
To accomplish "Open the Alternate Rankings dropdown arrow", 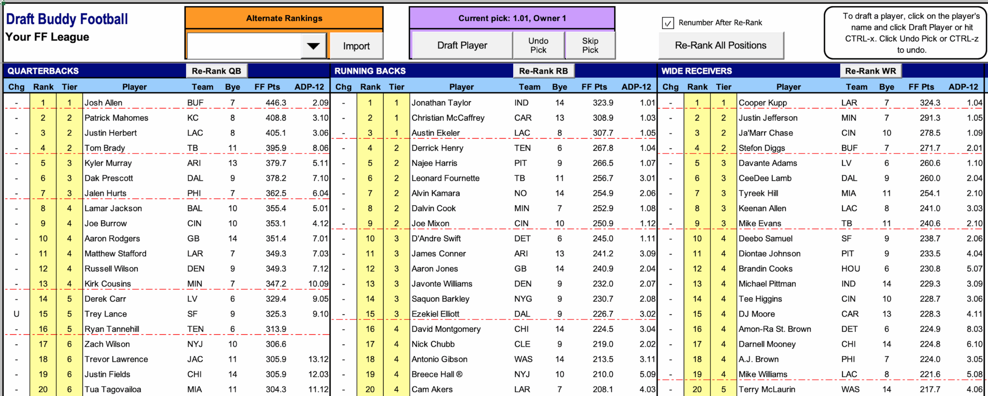I will pos(313,45).
